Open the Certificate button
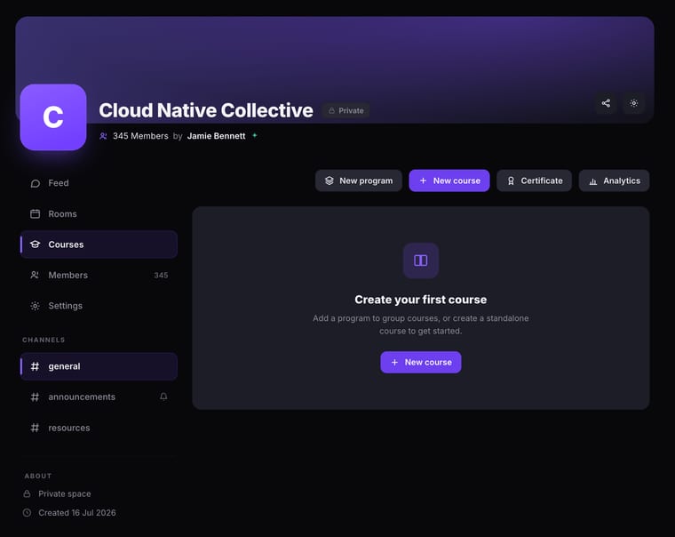675x537 pixels. point(535,180)
